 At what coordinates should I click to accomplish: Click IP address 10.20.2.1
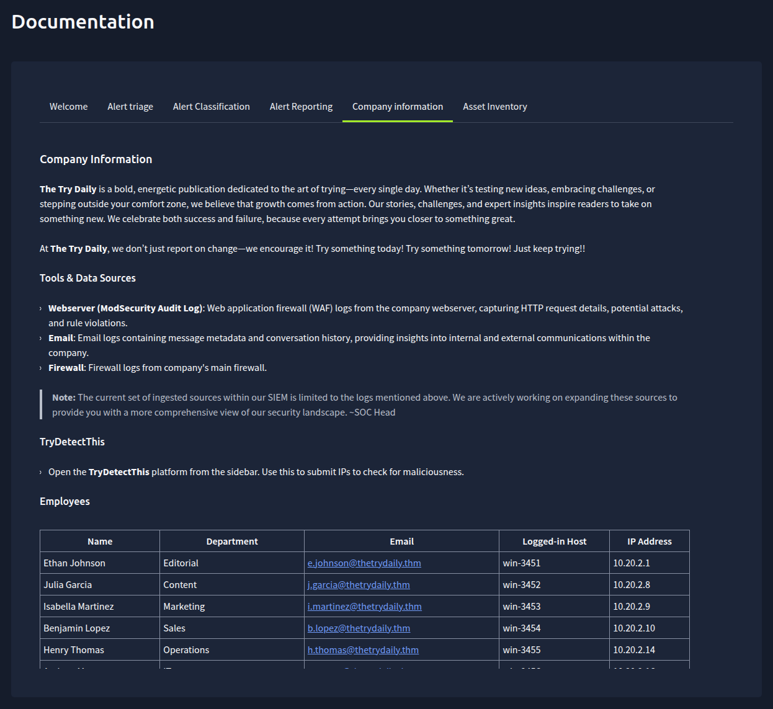tap(650, 563)
